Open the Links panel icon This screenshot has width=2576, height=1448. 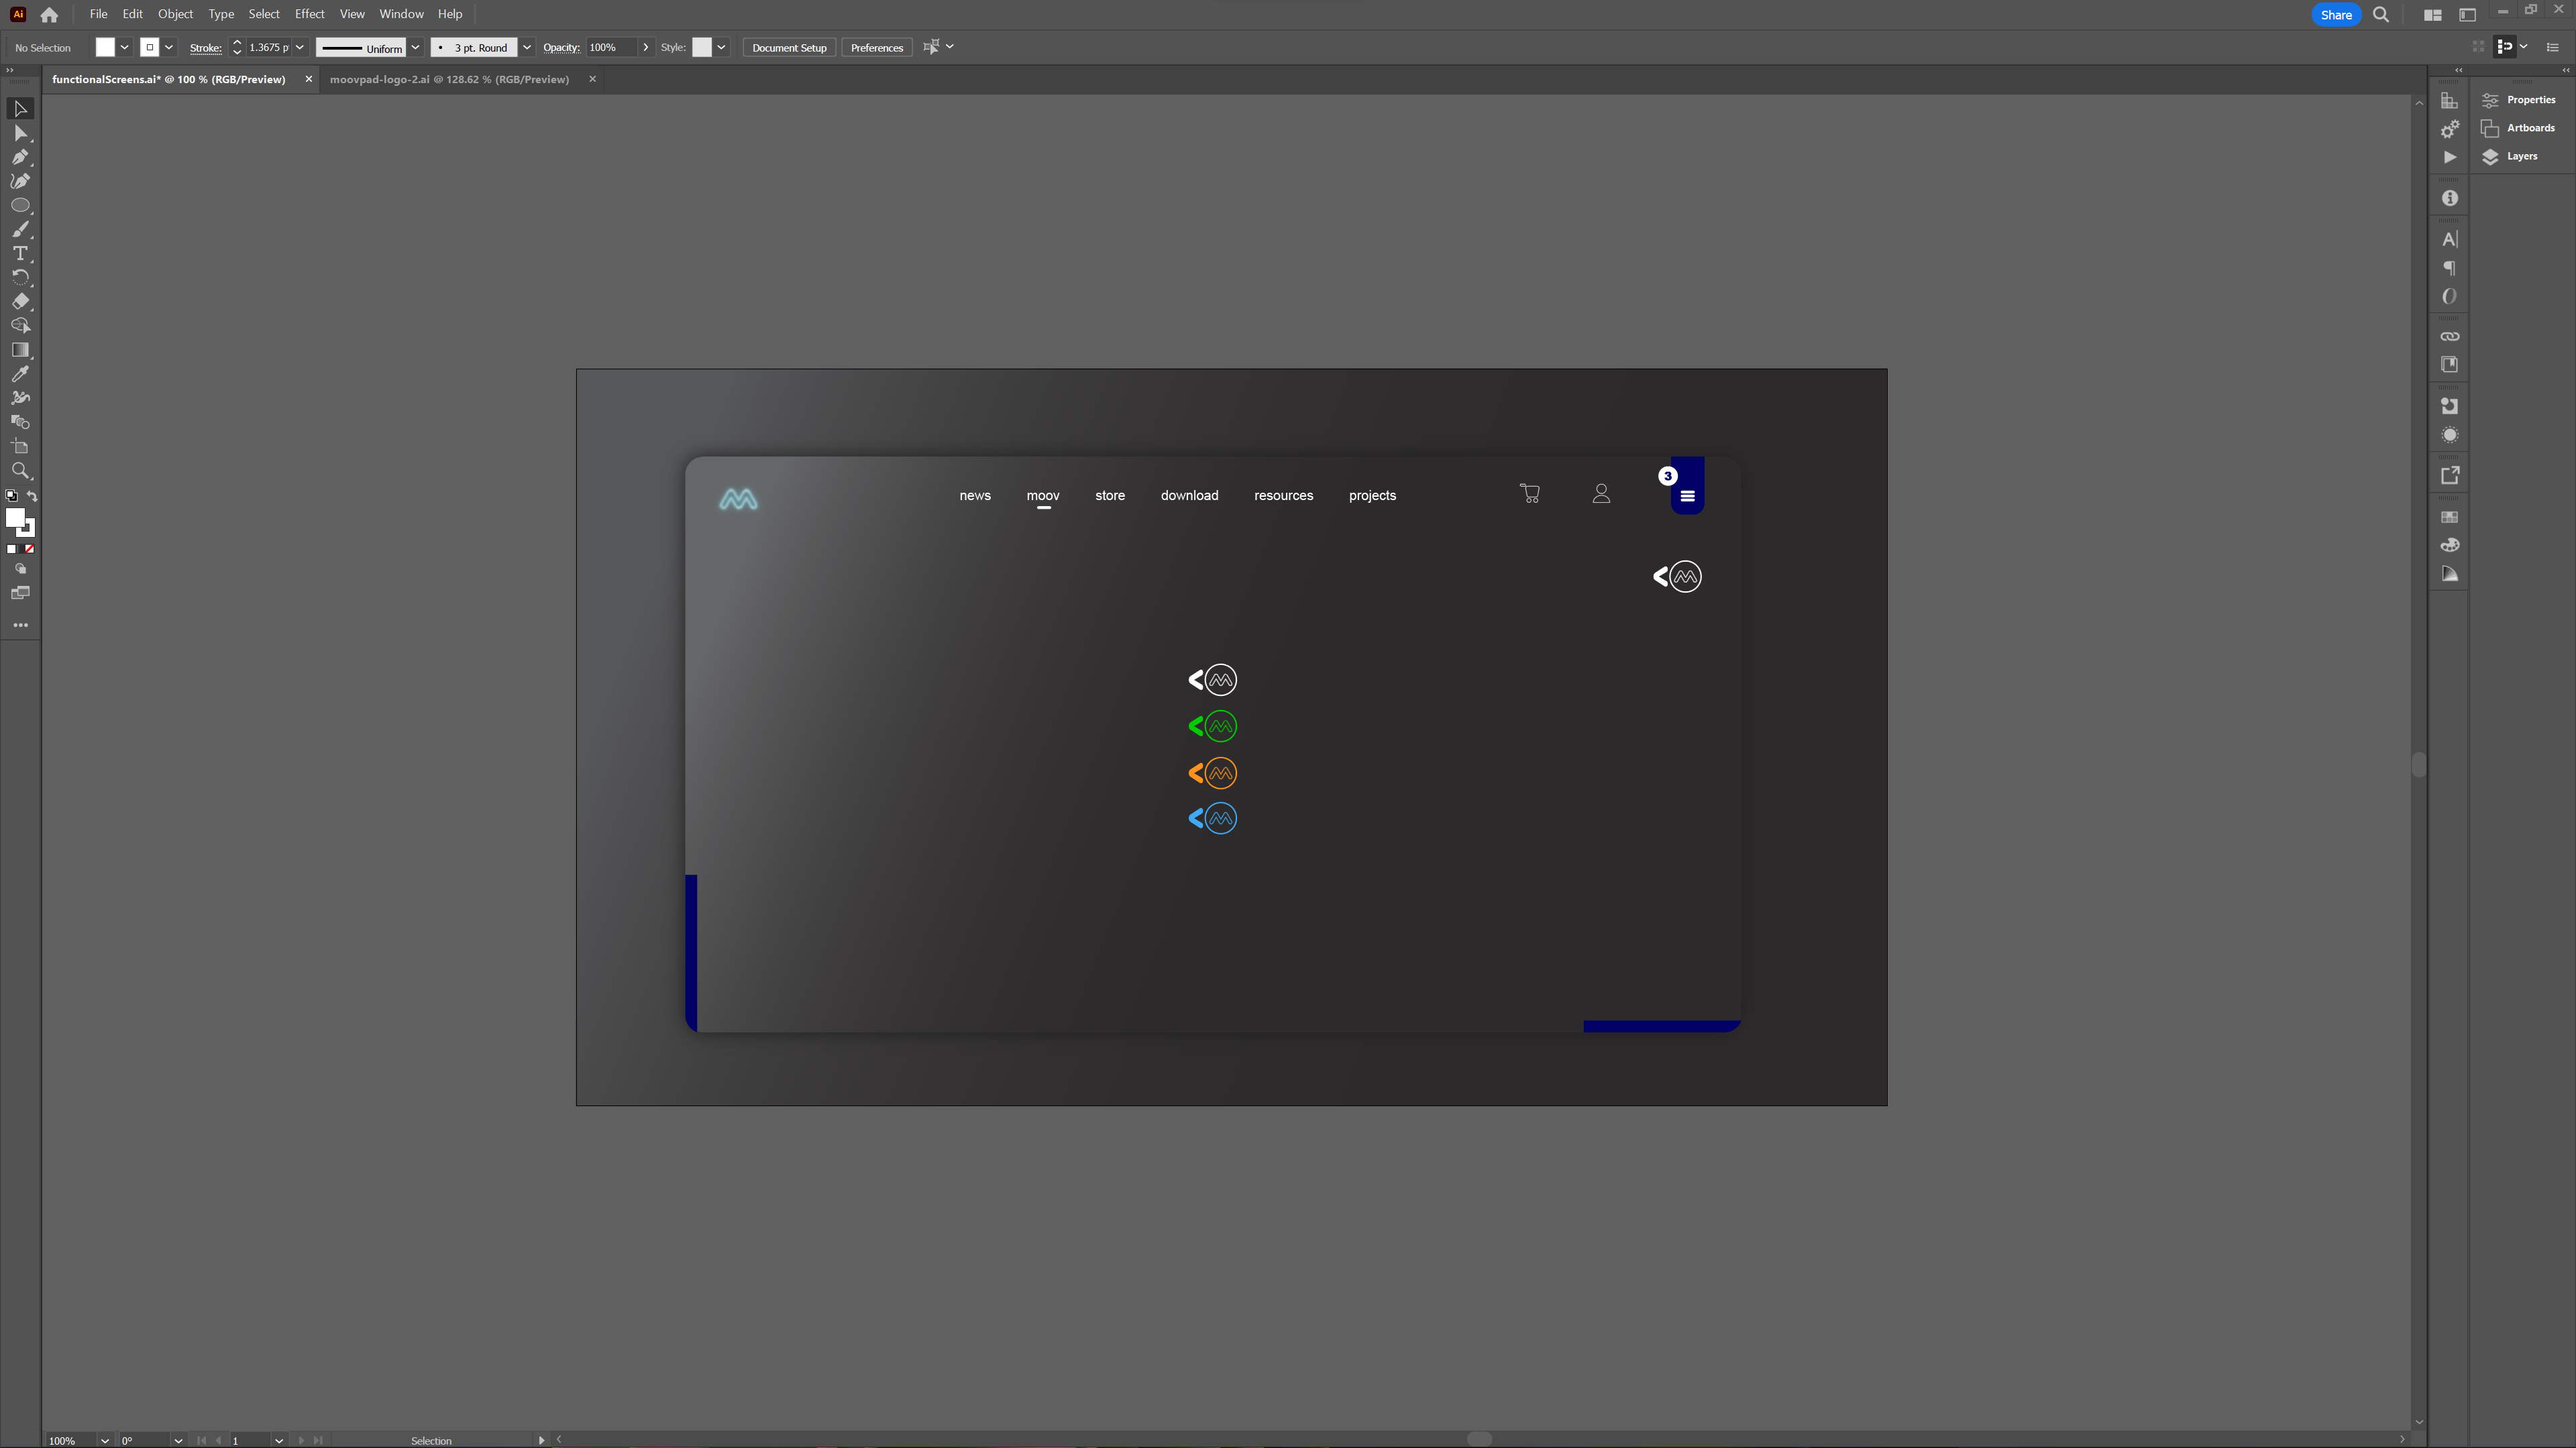[x=2449, y=337]
